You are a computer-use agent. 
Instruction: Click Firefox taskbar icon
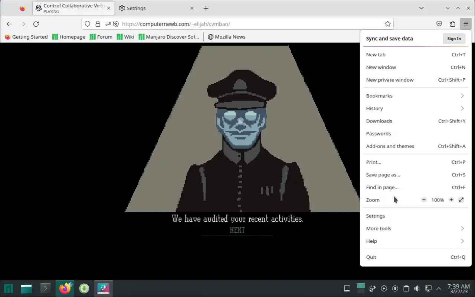click(65, 288)
